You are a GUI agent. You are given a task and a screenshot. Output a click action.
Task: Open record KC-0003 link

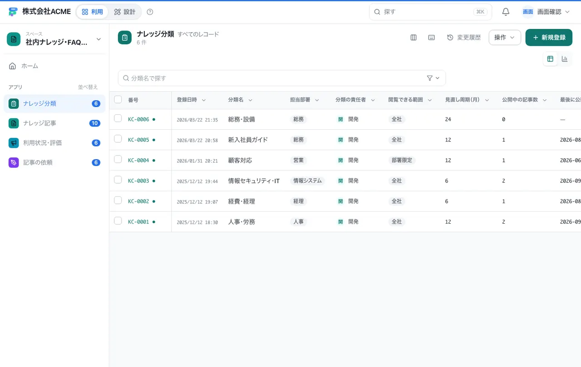coord(138,181)
